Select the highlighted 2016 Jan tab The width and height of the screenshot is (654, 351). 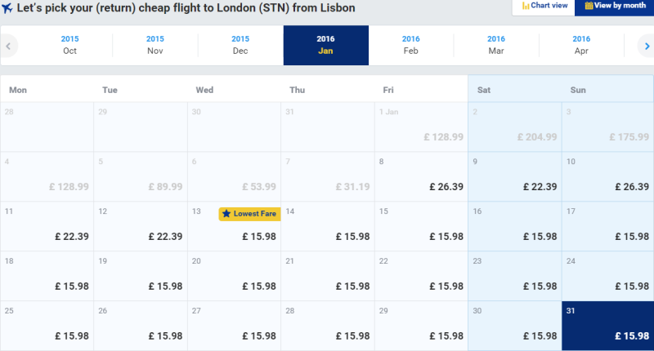[325, 45]
